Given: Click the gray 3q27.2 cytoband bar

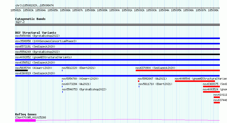Looking at the screenshot, I should point(117,25).
